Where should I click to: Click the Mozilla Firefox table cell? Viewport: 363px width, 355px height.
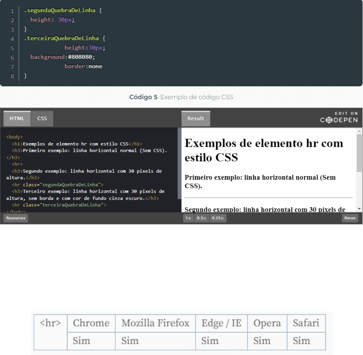click(x=156, y=323)
